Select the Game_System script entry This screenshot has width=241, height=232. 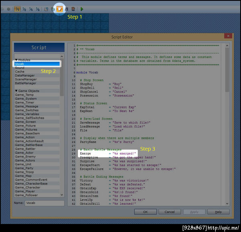[x=37, y=99]
